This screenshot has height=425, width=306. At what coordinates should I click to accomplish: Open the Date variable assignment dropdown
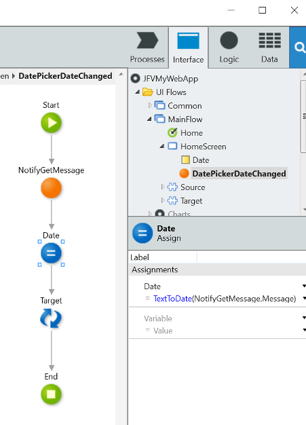pyautogui.click(x=304, y=287)
